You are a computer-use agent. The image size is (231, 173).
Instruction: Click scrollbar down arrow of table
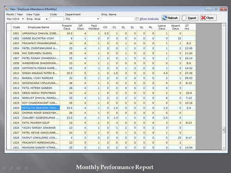click(224, 148)
